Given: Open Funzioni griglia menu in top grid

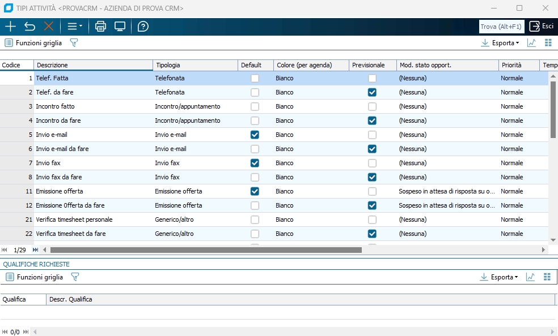Looking at the screenshot, I should tap(33, 43).
